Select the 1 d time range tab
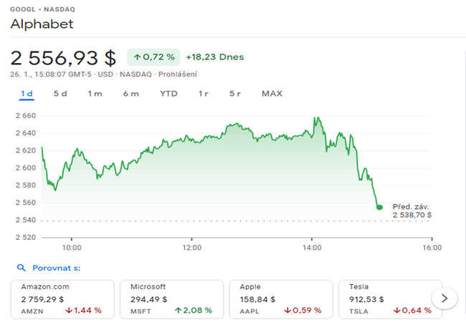This screenshot has width=466, height=325. (27, 94)
